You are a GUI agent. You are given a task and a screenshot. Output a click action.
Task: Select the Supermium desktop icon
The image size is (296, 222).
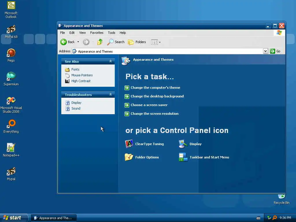pyautogui.click(x=11, y=76)
